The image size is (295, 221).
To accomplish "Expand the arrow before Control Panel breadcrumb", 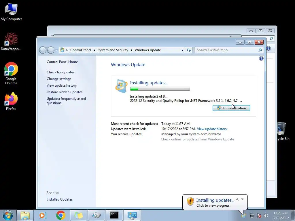I will [67, 50].
